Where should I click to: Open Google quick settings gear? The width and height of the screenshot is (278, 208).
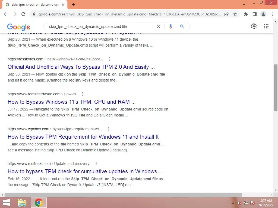pyautogui.click(x=254, y=26)
